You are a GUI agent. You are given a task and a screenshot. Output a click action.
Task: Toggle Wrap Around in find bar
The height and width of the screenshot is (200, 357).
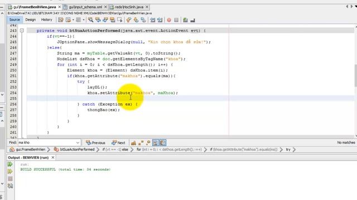[x=163, y=143]
